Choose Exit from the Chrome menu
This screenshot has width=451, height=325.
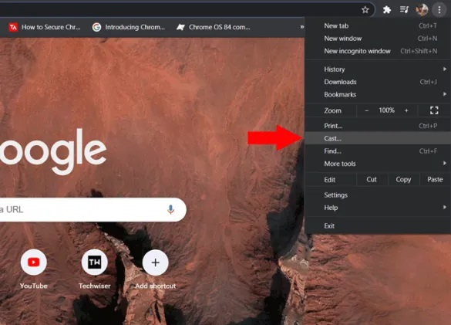[x=378, y=226]
